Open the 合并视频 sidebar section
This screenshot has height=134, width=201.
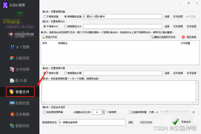[20, 70]
